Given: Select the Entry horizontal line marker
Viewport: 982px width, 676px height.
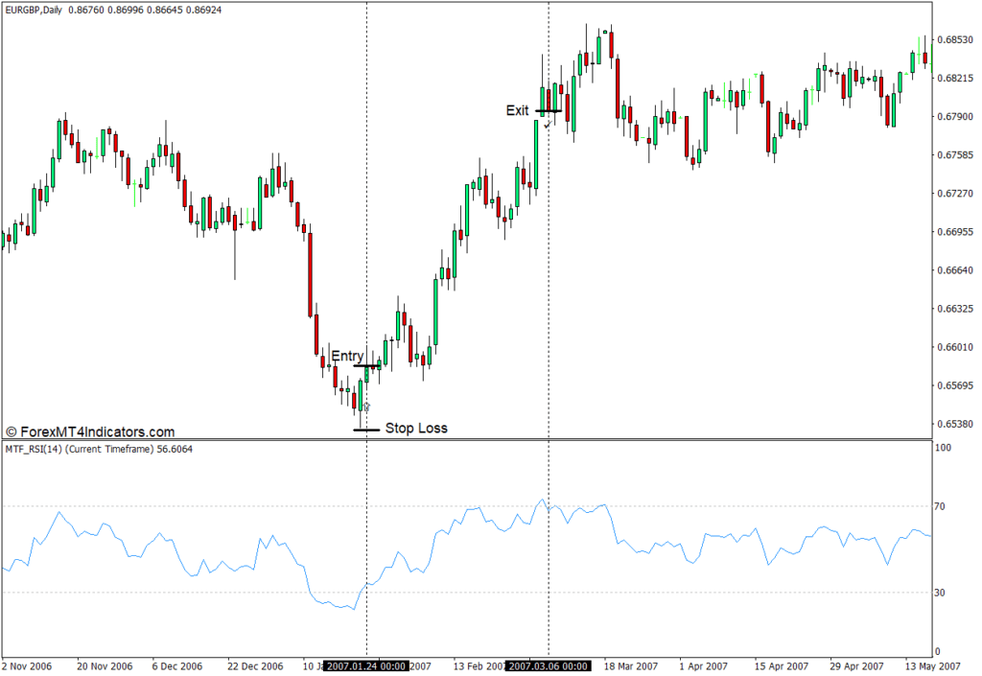Looking at the screenshot, I should pyautogui.click(x=367, y=366).
